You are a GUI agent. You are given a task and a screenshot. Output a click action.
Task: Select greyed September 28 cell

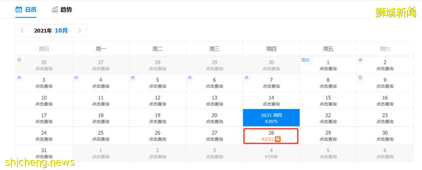[157, 65]
